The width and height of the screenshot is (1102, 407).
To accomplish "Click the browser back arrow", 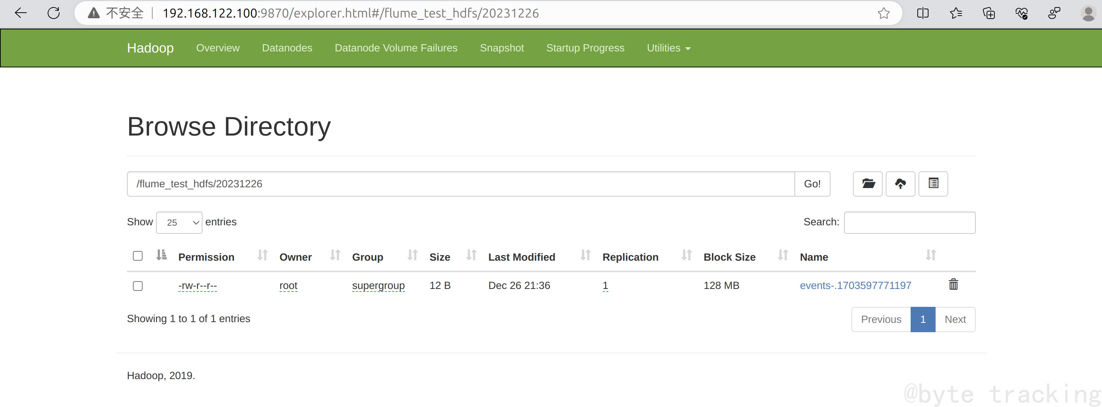I will coord(20,13).
